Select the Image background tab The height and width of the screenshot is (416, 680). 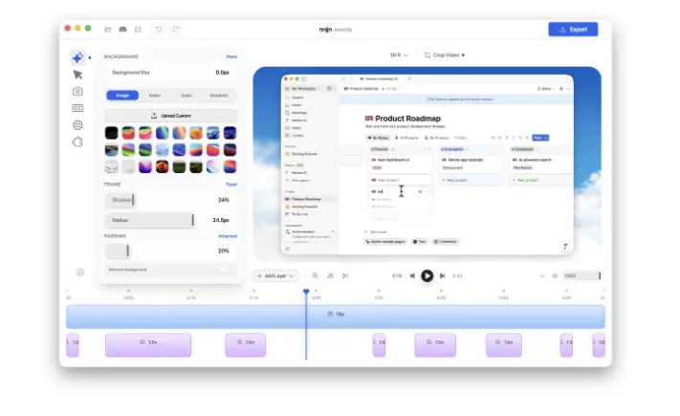tap(122, 96)
